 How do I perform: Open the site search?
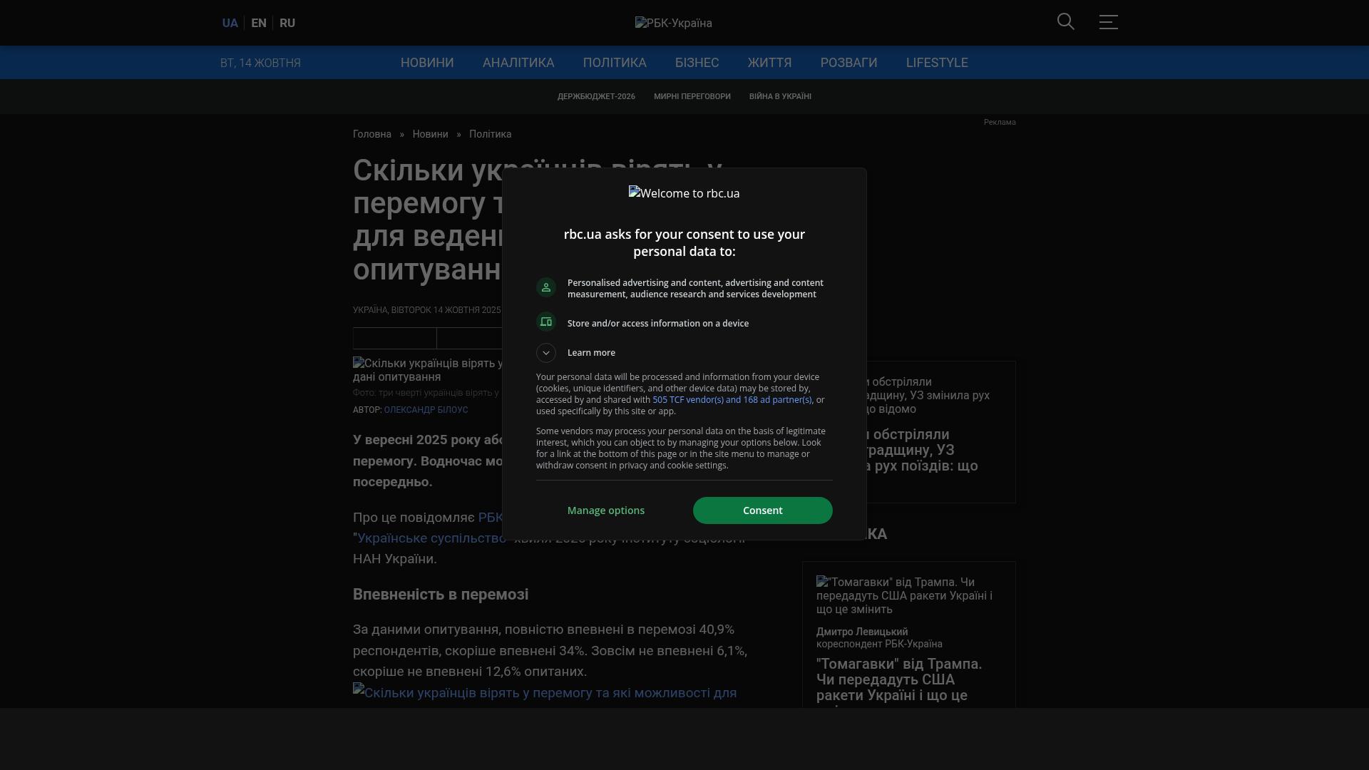point(1065,22)
